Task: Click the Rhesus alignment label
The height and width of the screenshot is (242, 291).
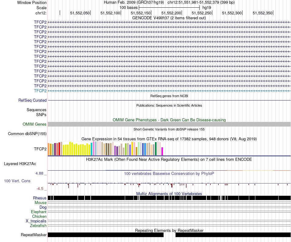Action: click(40, 198)
